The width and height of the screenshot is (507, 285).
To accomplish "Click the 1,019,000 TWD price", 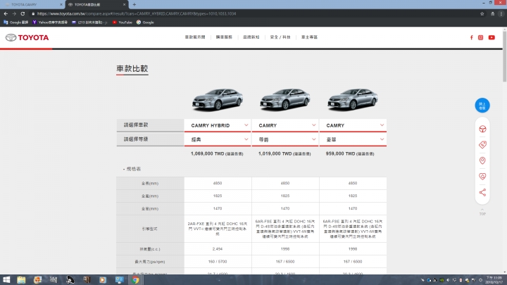I will click(x=284, y=154).
